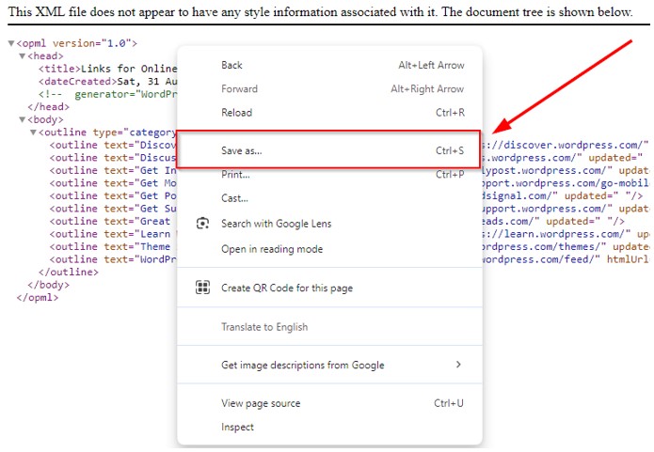Open the image descriptions submenu arrow
This screenshot has height=452, width=654.
tap(458, 365)
